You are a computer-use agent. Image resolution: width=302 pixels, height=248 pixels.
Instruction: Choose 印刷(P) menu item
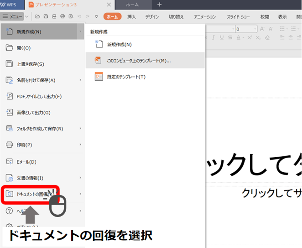42,145
